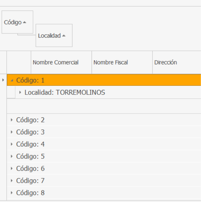Viewport: 201px width, 202px height.
Task: Expand the Código: 4 group arrow
Action: (12, 144)
